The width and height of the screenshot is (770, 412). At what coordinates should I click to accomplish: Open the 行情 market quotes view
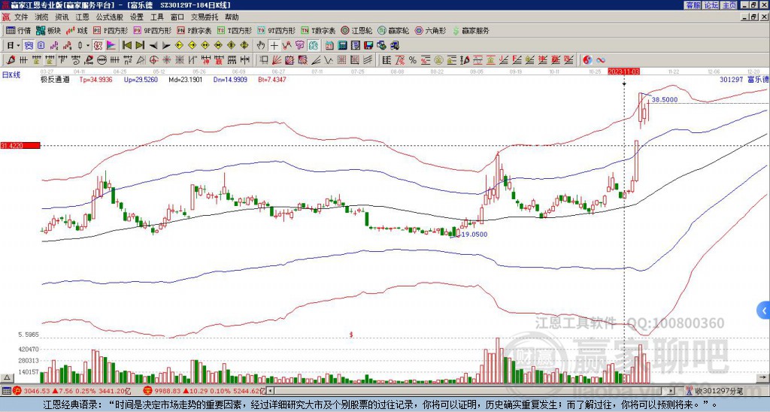click(18, 30)
